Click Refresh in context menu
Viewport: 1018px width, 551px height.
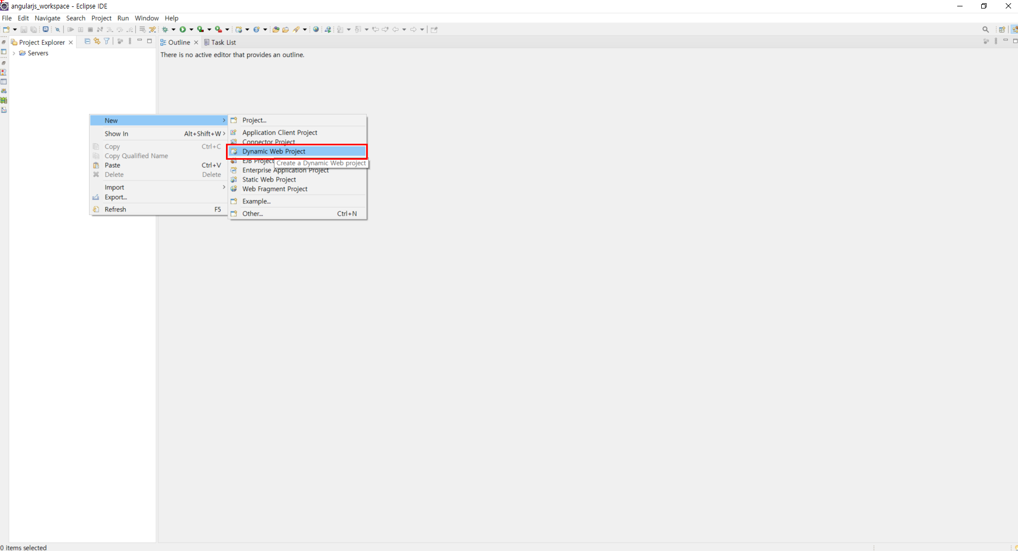pyautogui.click(x=159, y=209)
